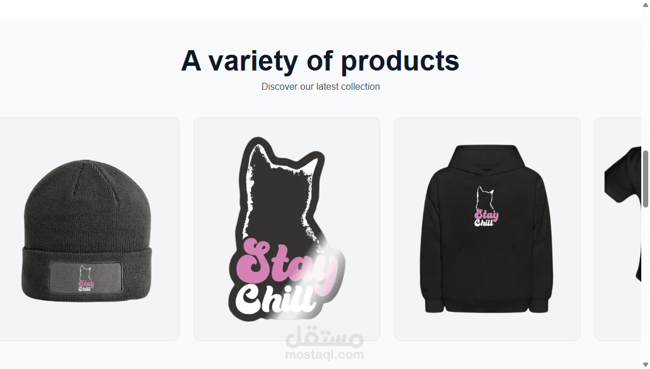
Task: Open the Stay Chill sticker product card
Action: point(286,229)
